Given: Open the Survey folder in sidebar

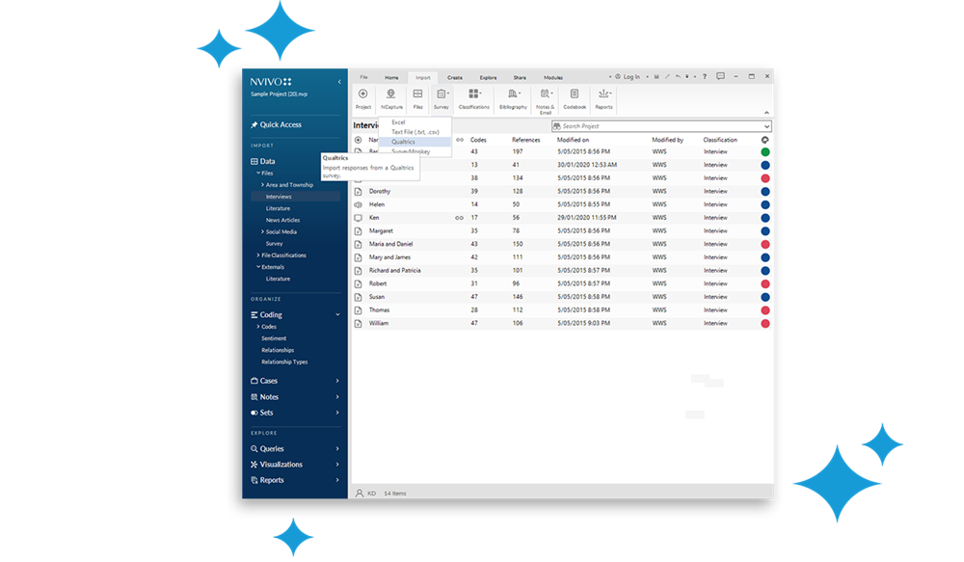Looking at the screenshot, I should click(x=274, y=244).
